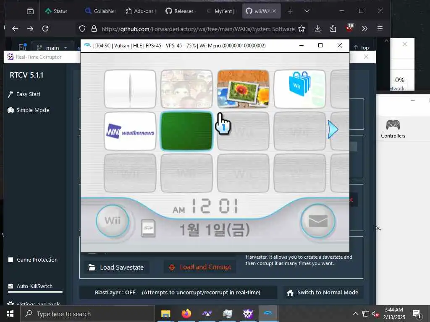
Task: Open the Wii Shop Channel tile
Action: tap(299, 89)
